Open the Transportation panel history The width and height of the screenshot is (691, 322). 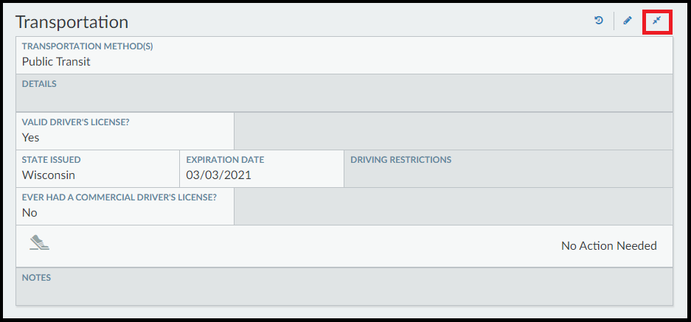pyautogui.click(x=599, y=21)
